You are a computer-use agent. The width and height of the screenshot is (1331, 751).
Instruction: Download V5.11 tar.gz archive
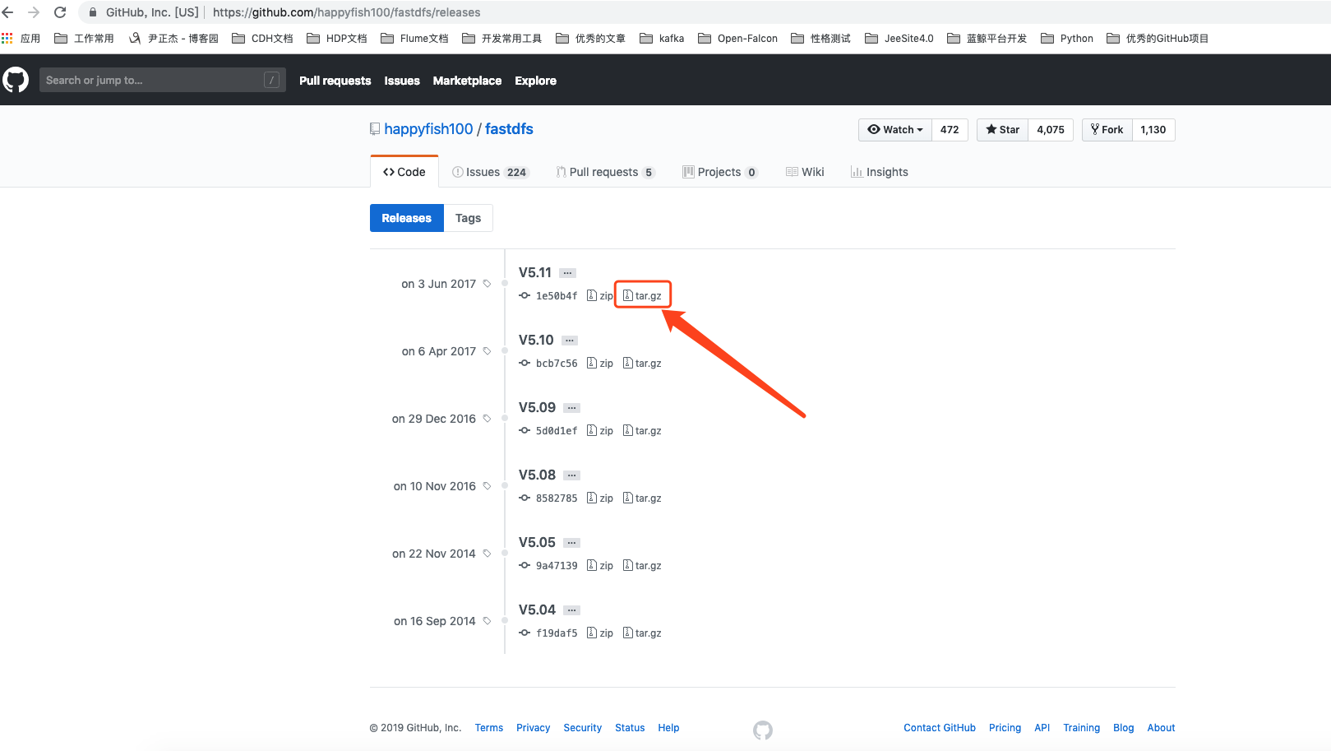point(642,296)
